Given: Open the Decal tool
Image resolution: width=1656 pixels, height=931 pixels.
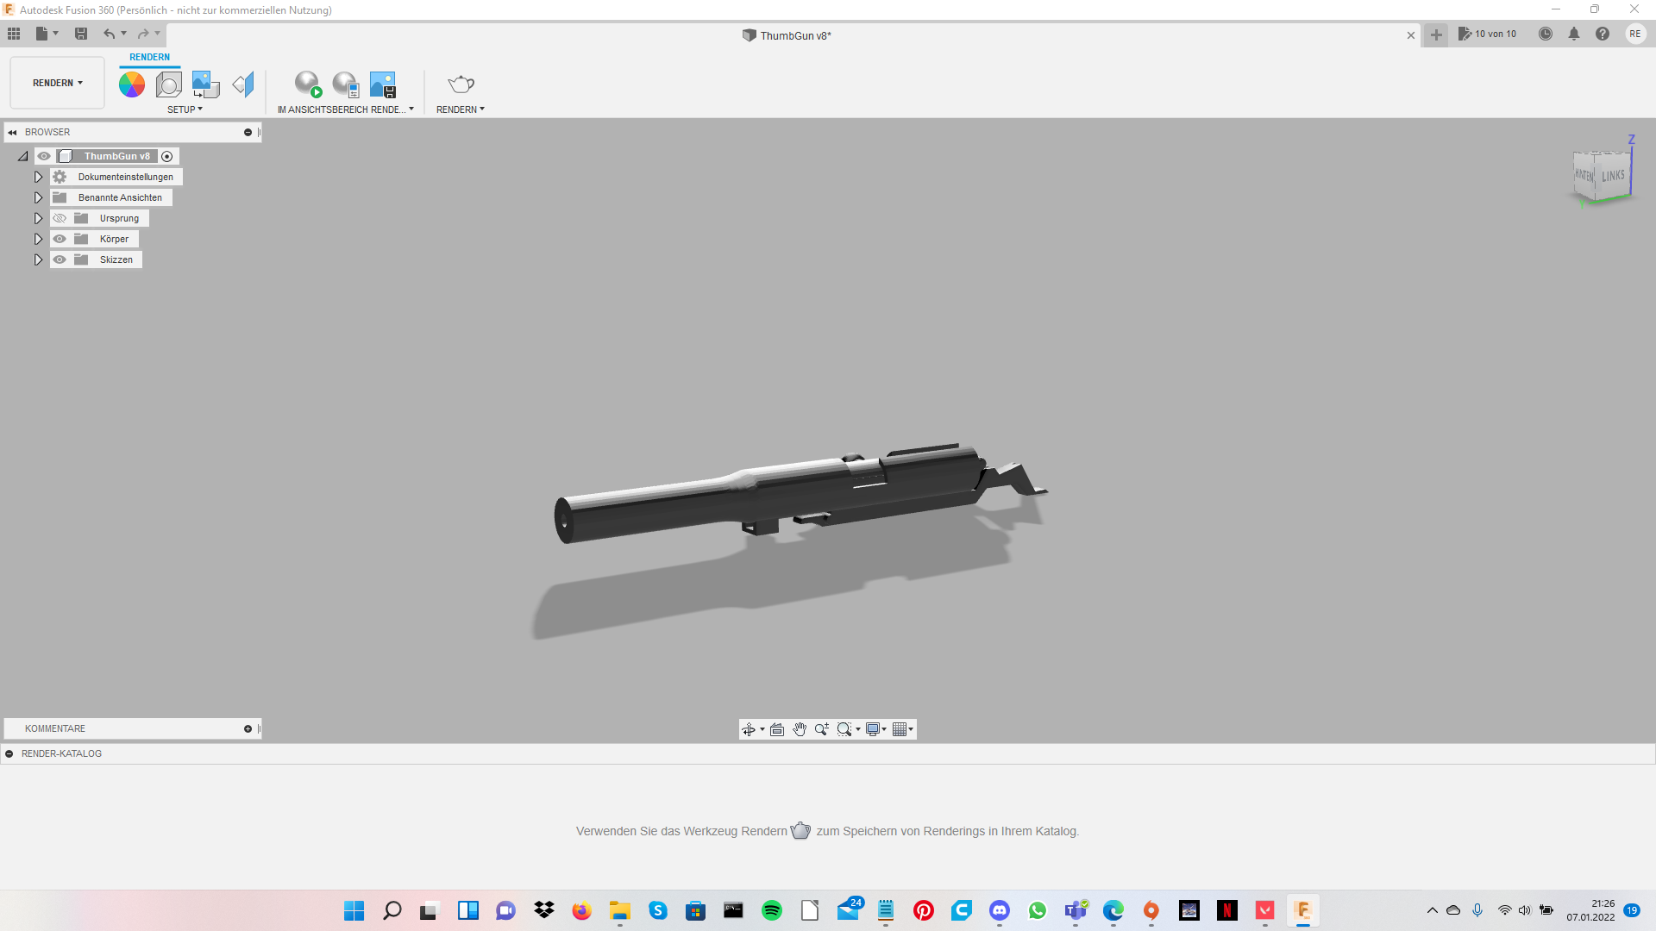Looking at the screenshot, I should coord(205,84).
